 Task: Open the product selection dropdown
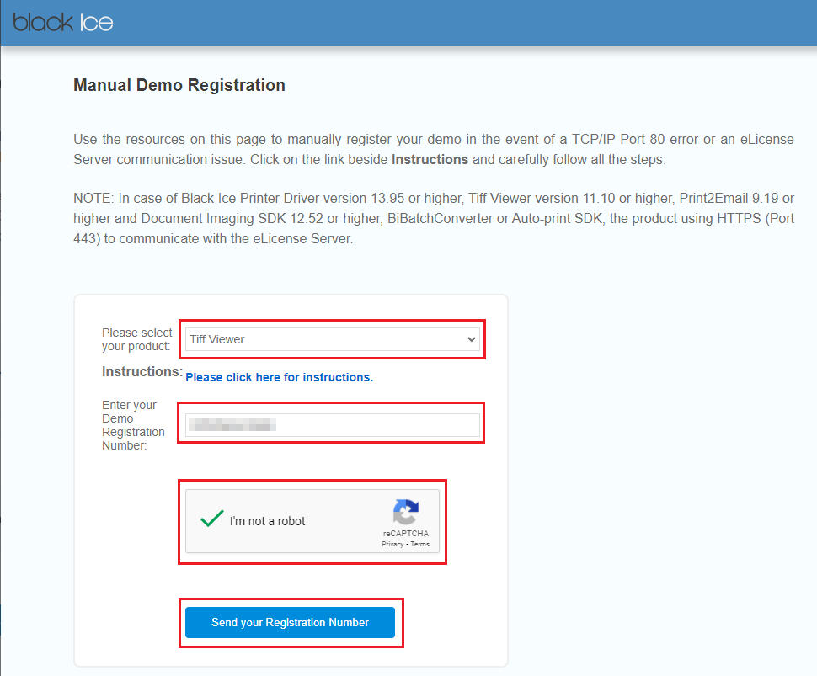pyautogui.click(x=333, y=339)
